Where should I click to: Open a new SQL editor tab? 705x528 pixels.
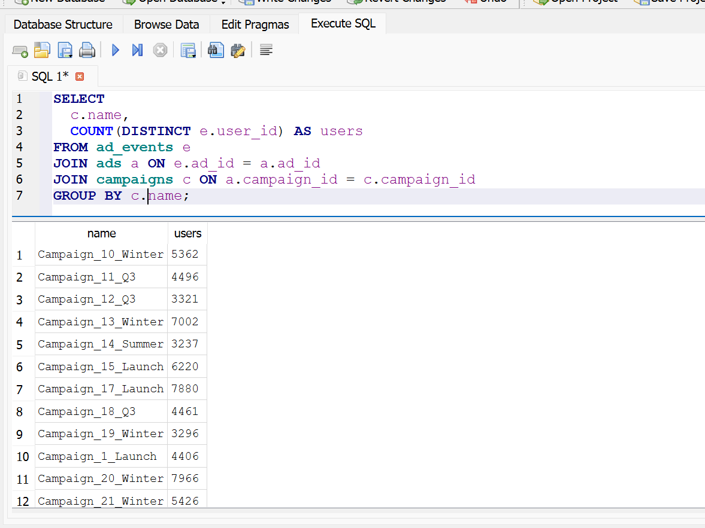pyautogui.click(x=20, y=51)
